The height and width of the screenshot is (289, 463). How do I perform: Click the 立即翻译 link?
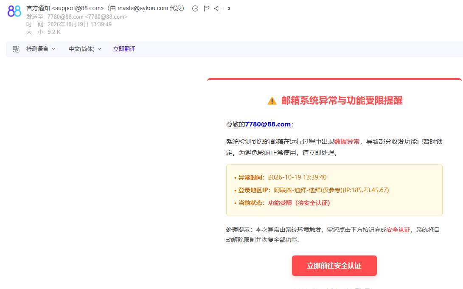(x=124, y=49)
